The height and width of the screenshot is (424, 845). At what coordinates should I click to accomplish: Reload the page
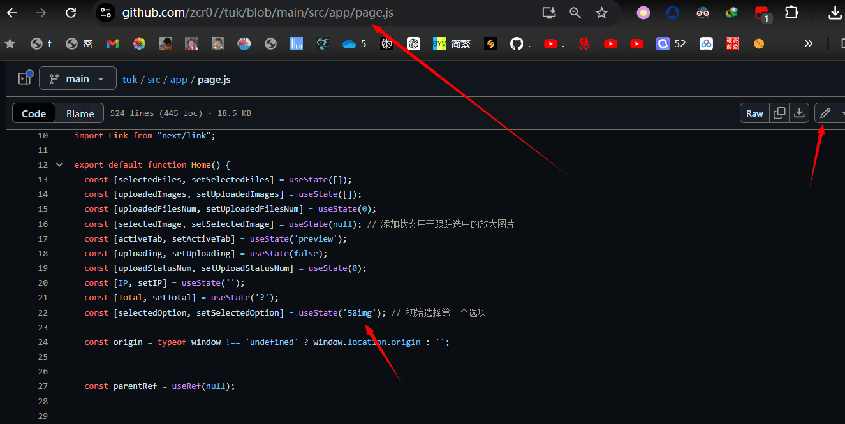click(71, 13)
